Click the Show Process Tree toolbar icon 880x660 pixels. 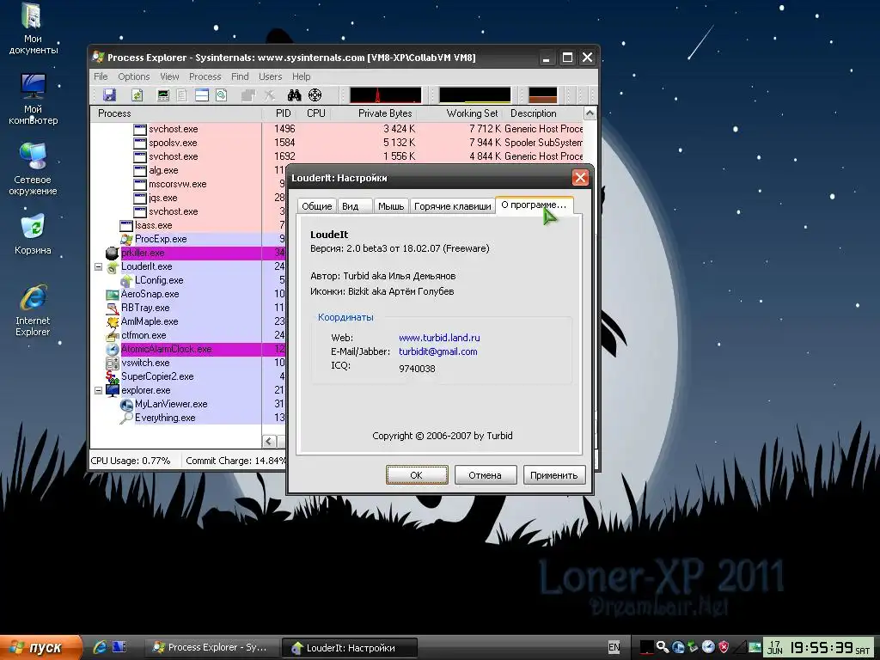click(182, 95)
